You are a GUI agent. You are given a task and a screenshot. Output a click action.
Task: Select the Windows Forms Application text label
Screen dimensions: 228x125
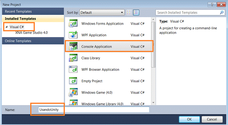click(x=102, y=24)
